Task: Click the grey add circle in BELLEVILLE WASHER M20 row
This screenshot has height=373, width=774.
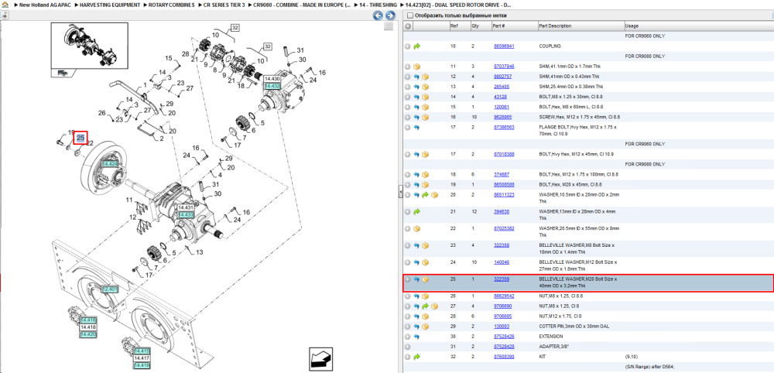Action: point(408,279)
